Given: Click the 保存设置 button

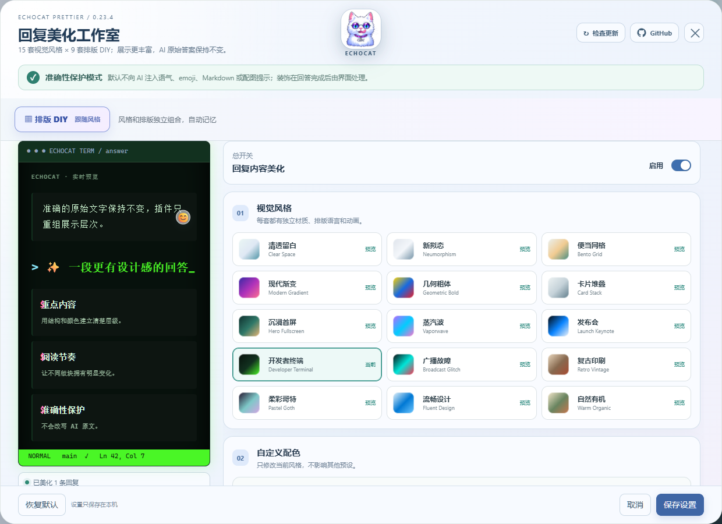Looking at the screenshot, I should (680, 505).
